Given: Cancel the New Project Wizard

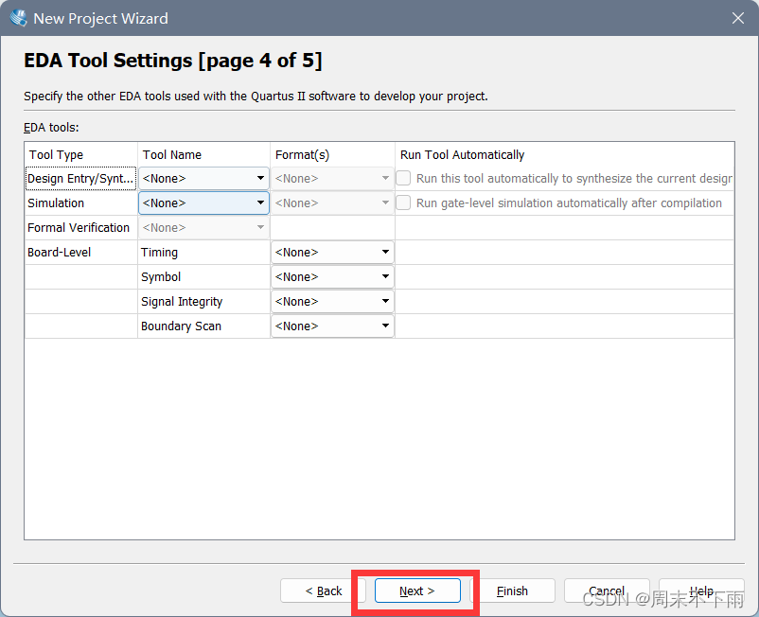Looking at the screenshot, I should [x=607, y=591].
